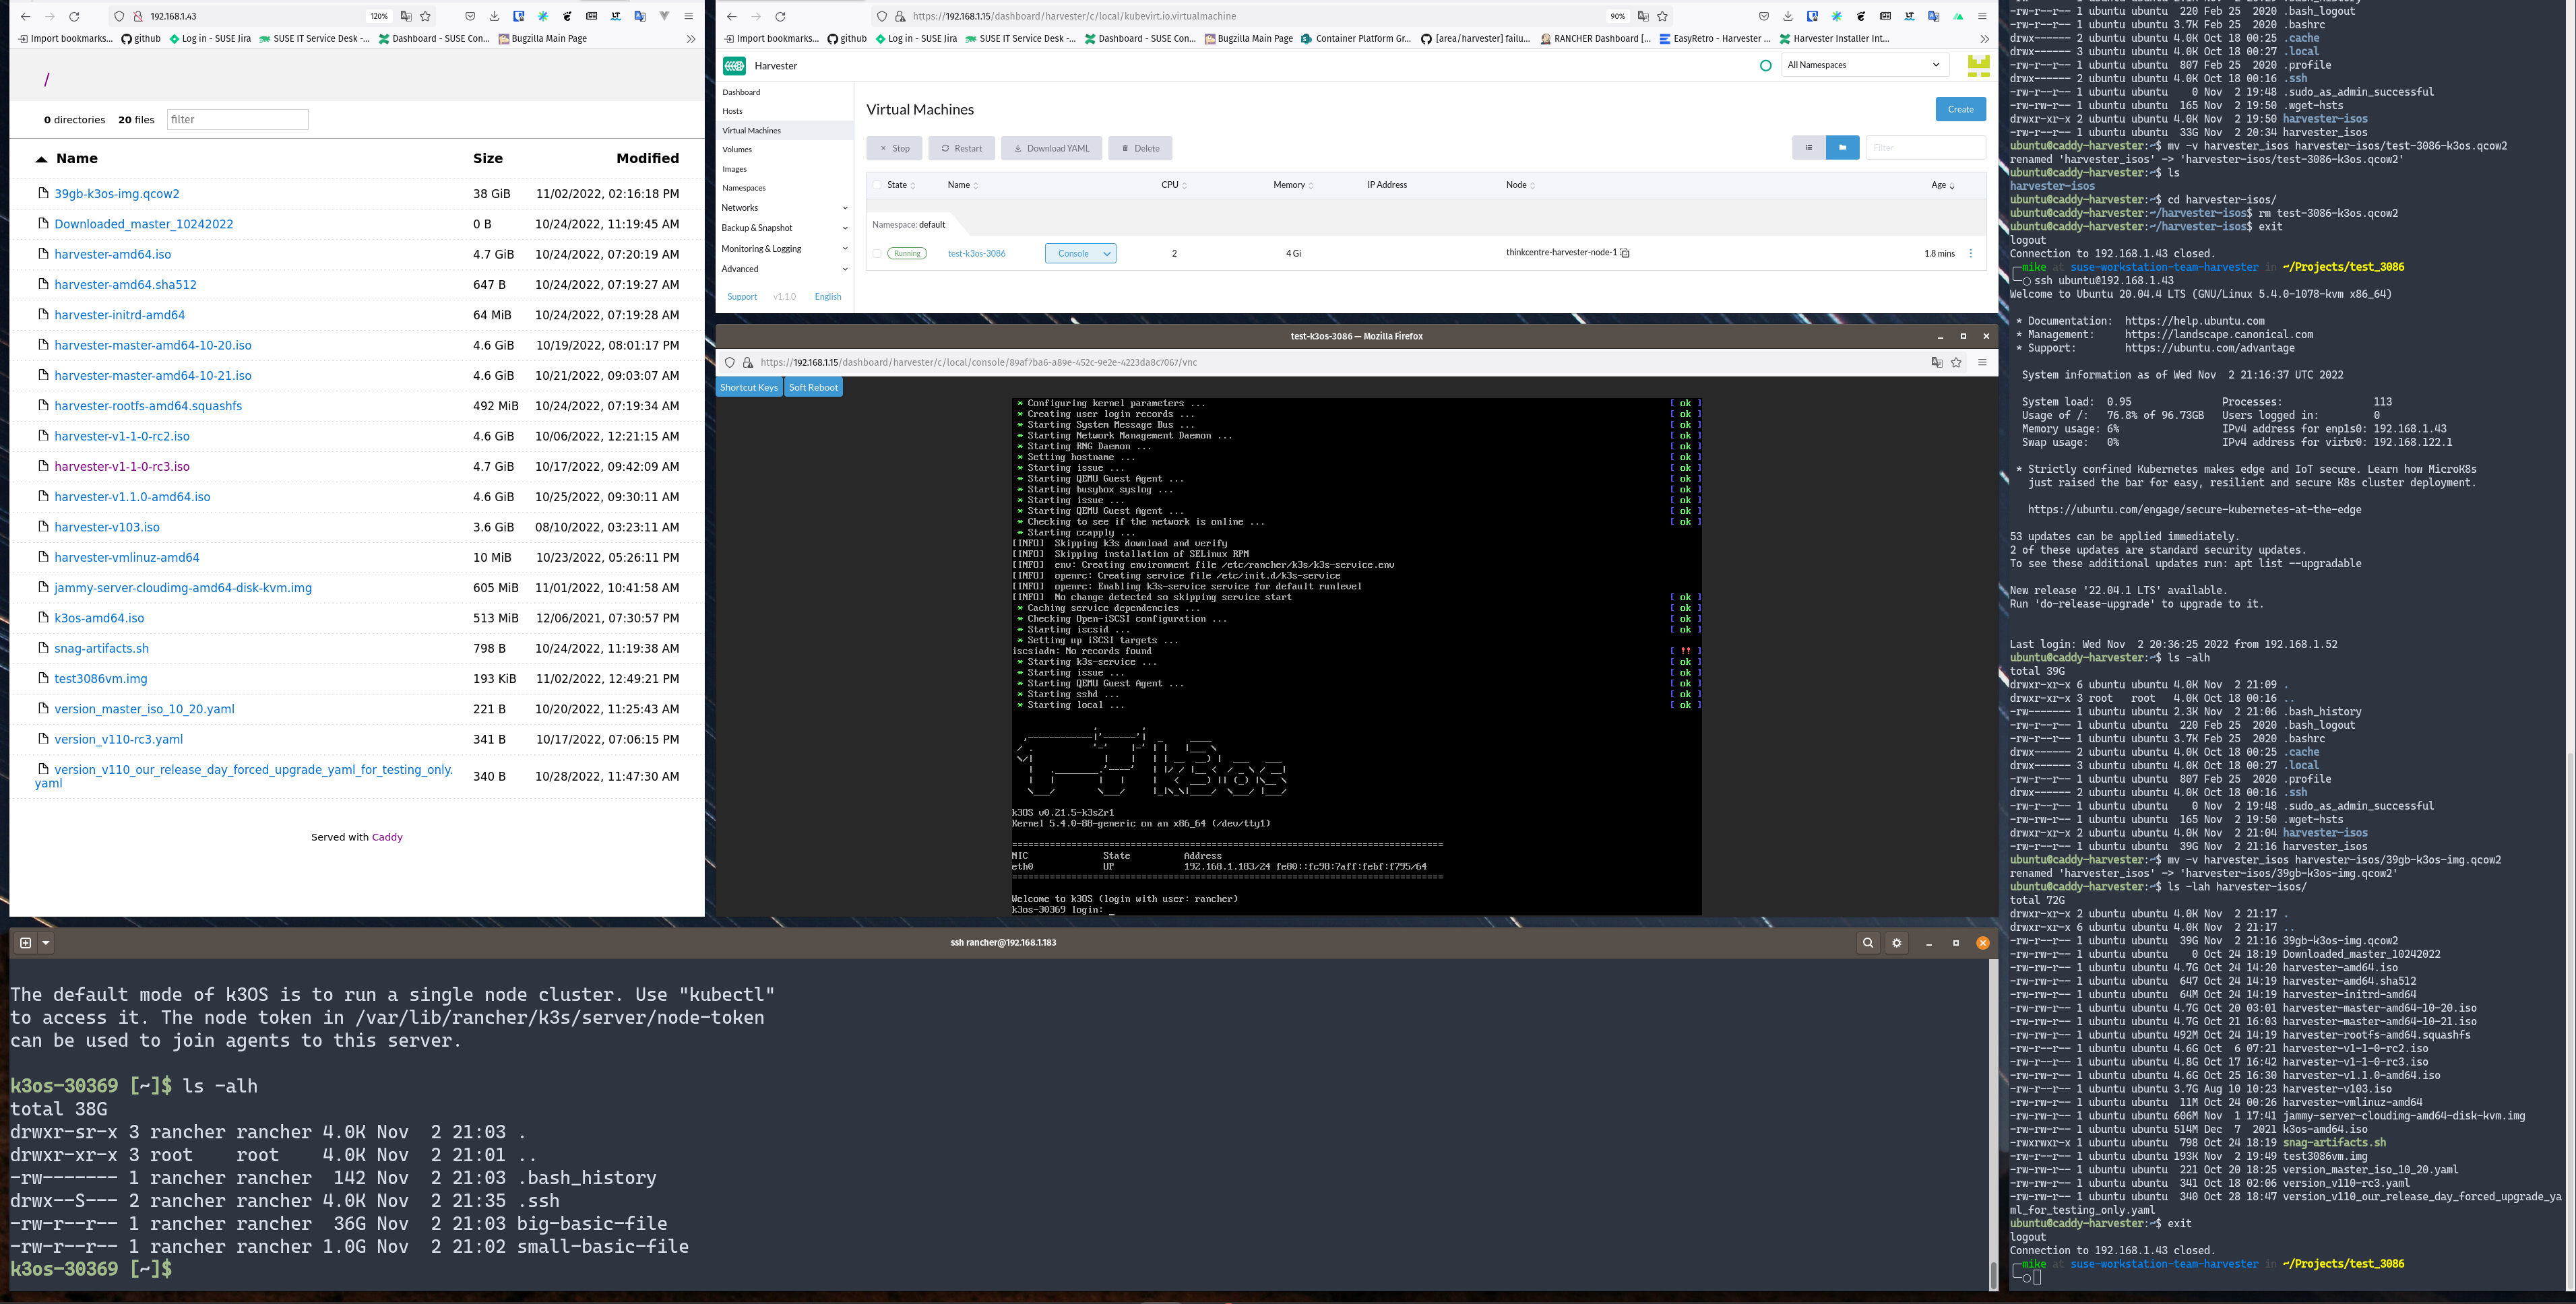The image size is (2576, 1304).
Task: Open the kebab menu on test-k3os-3086 row
Action: 1971,253
